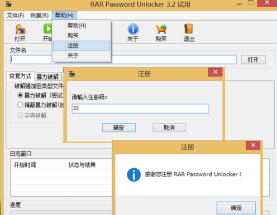
Task: Click the app icon in 注册 input dialog
Action: [x=71, y=74]
